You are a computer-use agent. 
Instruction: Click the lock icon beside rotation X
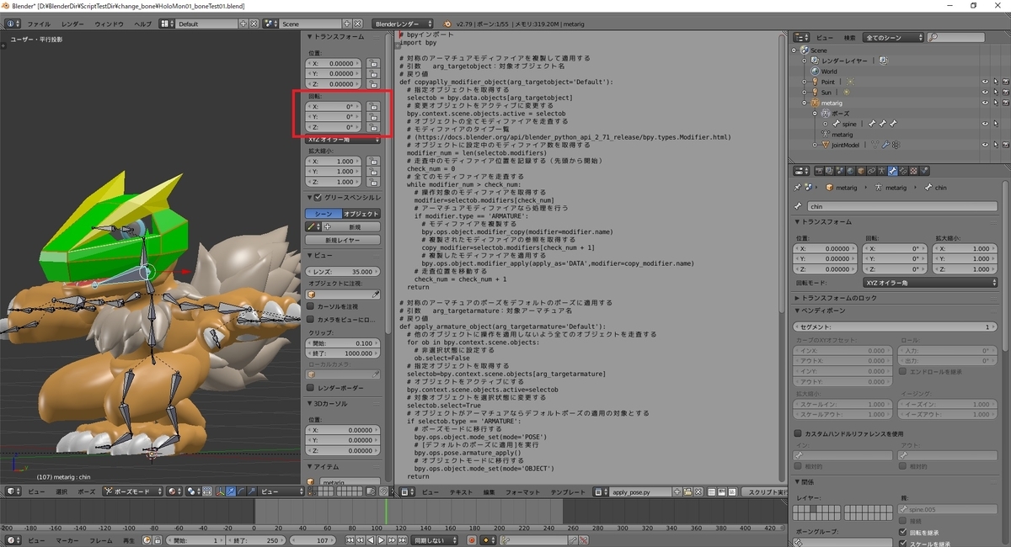373,107
